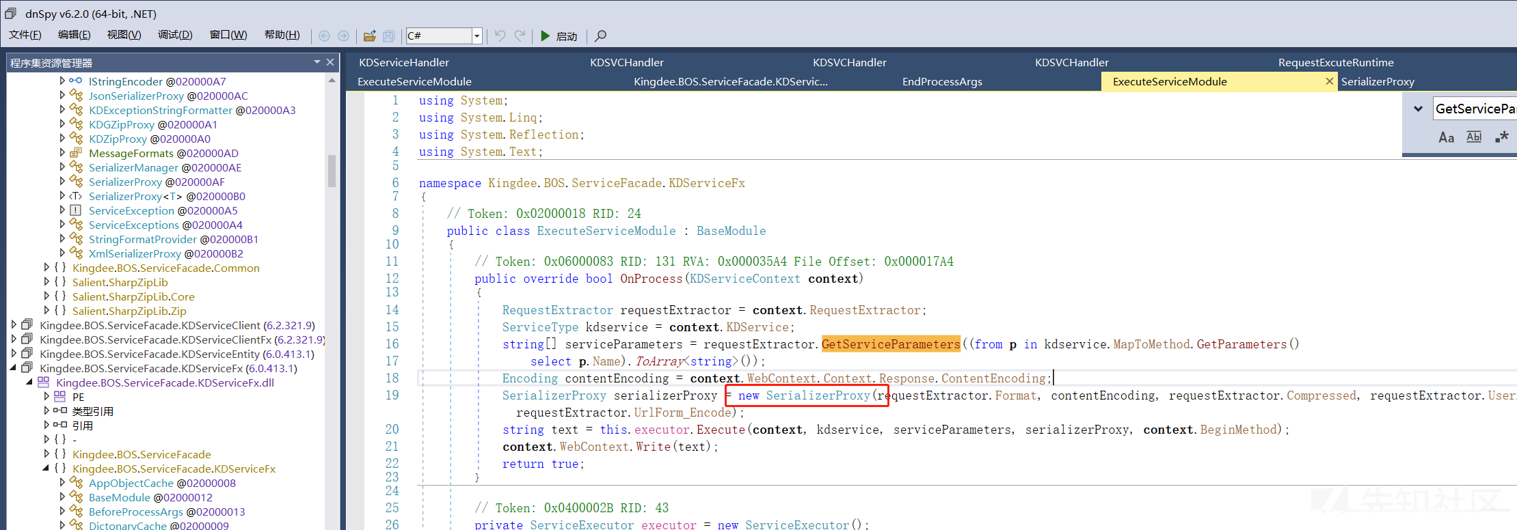Expand the BaseModule class node

(62, 497)
